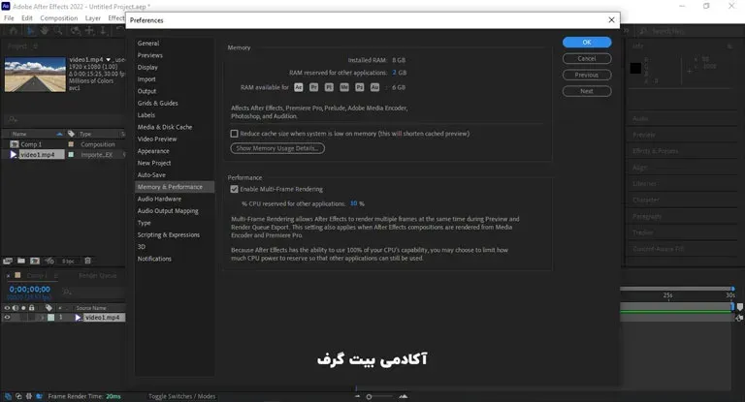Click the Ae app icon in RAM row
The width and height of the screenshot is (745, 402).
coord(299,87)
